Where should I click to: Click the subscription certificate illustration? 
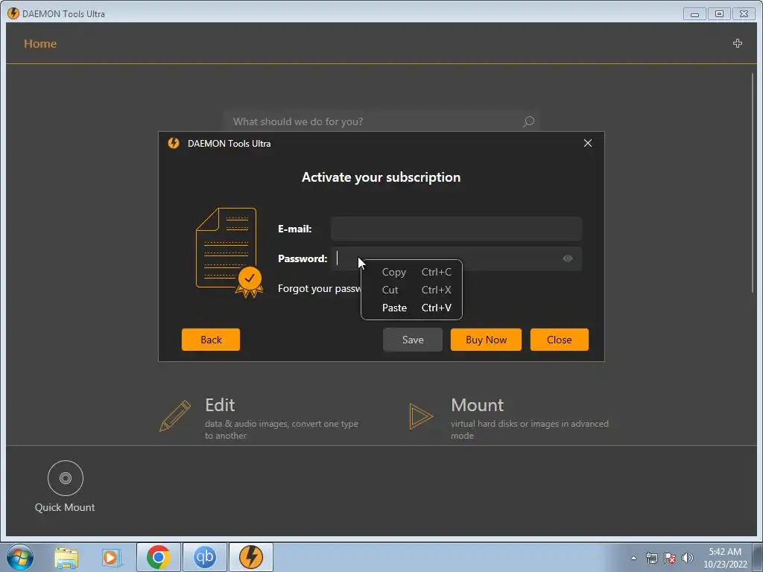[229, 252]
